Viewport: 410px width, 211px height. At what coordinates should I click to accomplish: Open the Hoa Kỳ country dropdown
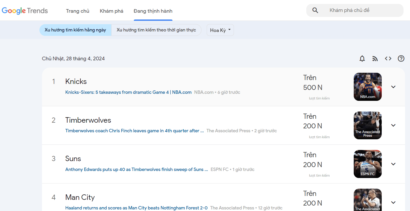(220, 30)
